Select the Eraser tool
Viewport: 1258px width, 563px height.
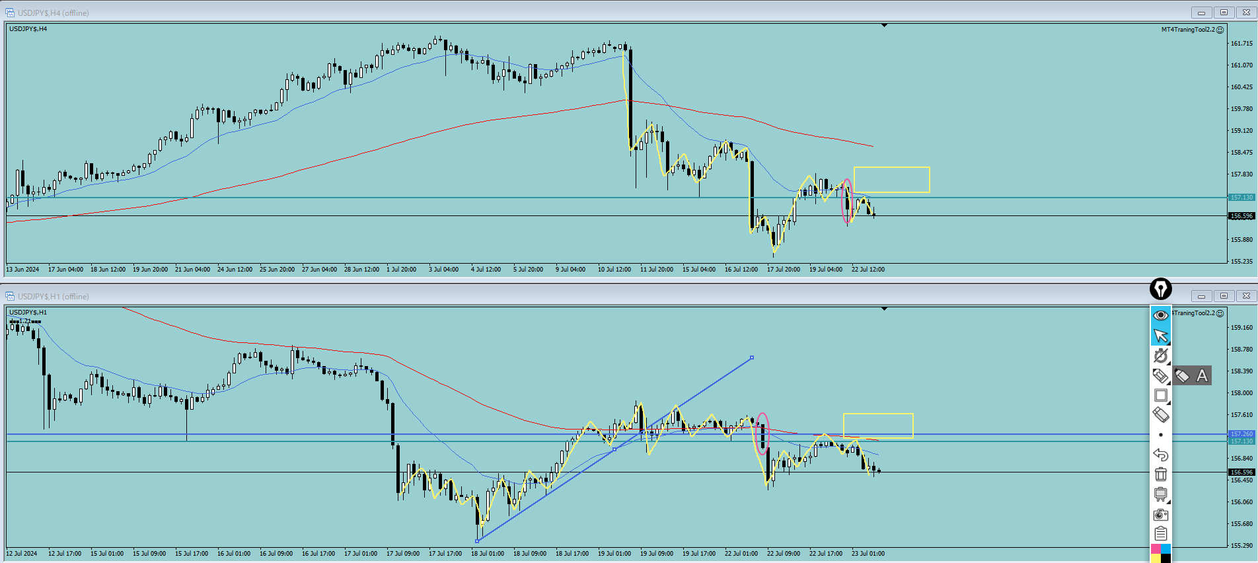pyautogui.click(x=1160, y=415)
